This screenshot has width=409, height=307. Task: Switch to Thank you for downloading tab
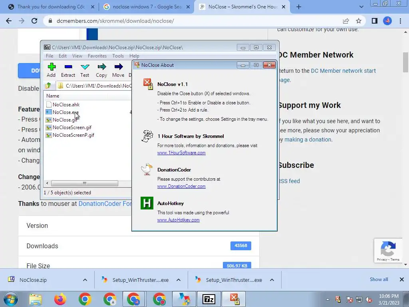[x=51, y=7]
